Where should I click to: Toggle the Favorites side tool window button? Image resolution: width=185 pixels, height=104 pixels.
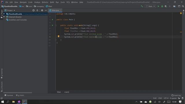click(x=2, y=73)
